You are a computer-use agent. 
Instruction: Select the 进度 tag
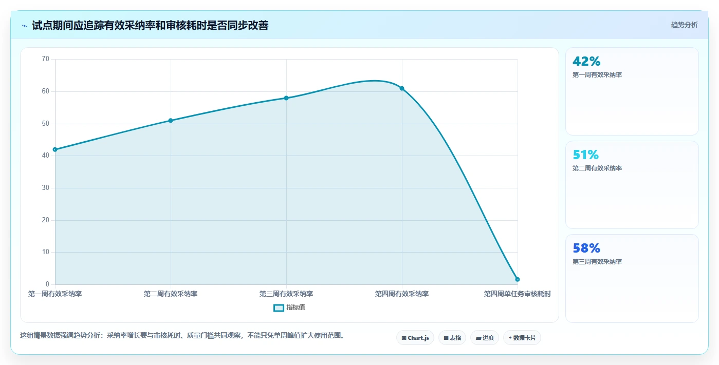[x=485, y=338]
